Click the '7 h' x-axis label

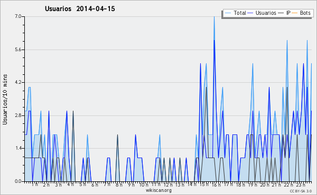[x=107, y=184]
